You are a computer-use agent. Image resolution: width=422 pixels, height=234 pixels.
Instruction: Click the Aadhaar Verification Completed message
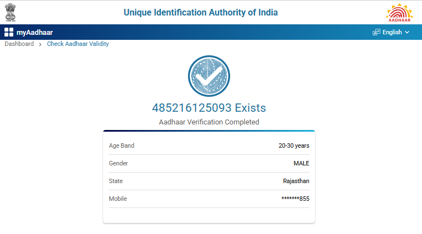(x=209, y=122)
